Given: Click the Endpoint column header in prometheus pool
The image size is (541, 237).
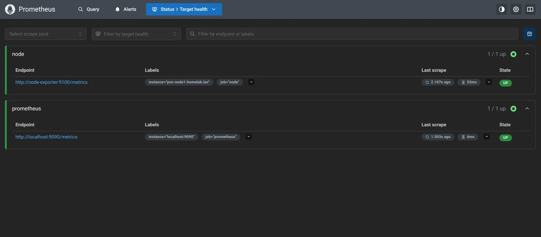Looking at the screenshot, I should click(25, 125).
